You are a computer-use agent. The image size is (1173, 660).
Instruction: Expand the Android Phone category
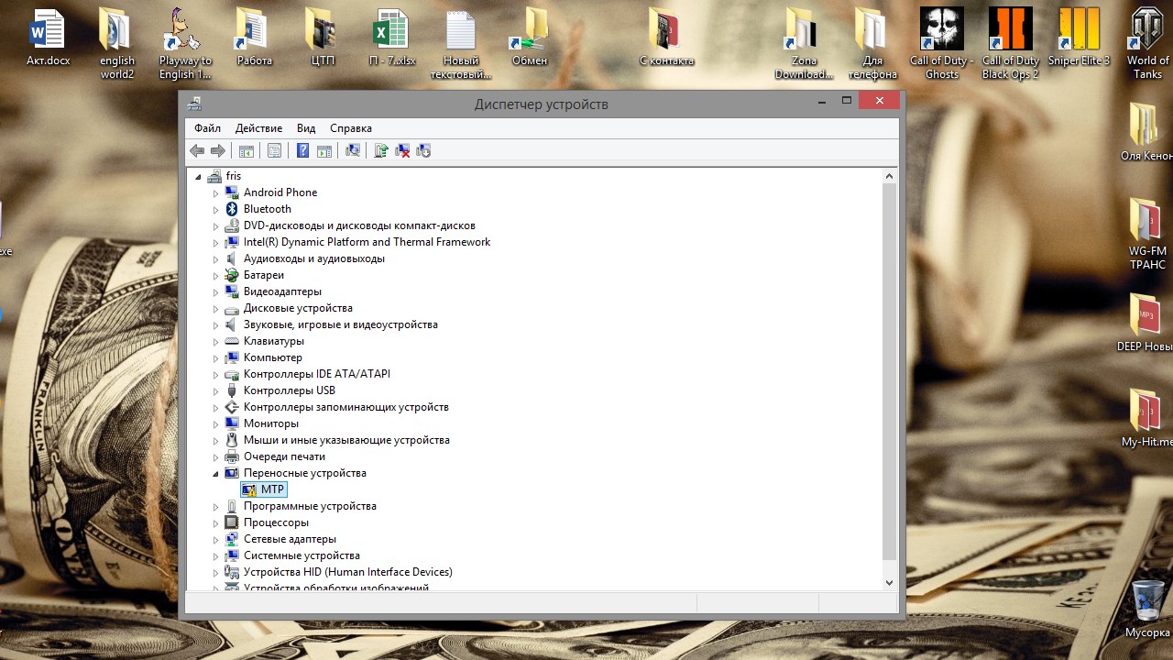point(216,193)
